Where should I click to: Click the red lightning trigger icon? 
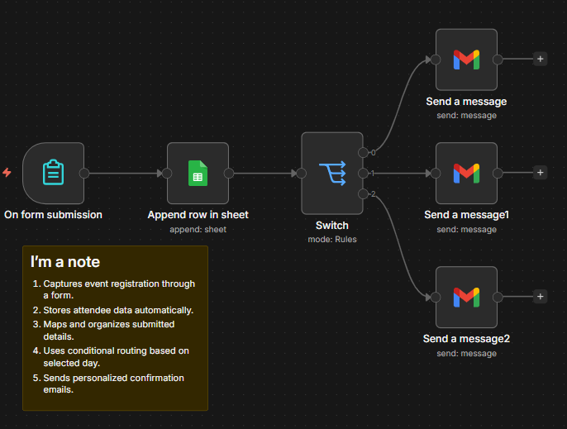7,172
